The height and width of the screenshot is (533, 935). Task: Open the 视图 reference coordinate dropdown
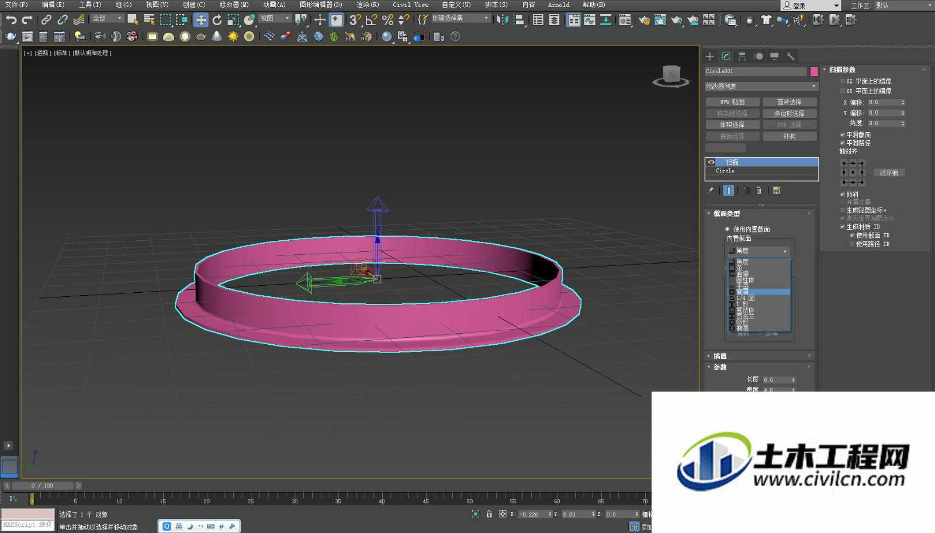(275, 18)
